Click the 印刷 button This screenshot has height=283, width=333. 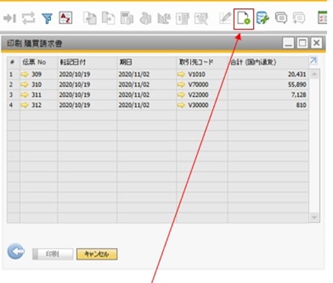pos(52,254)
